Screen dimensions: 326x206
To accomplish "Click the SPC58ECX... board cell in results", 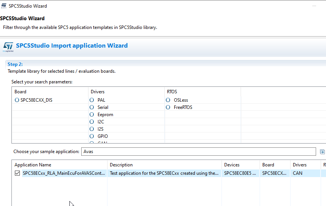I will (x=274, y=173).
